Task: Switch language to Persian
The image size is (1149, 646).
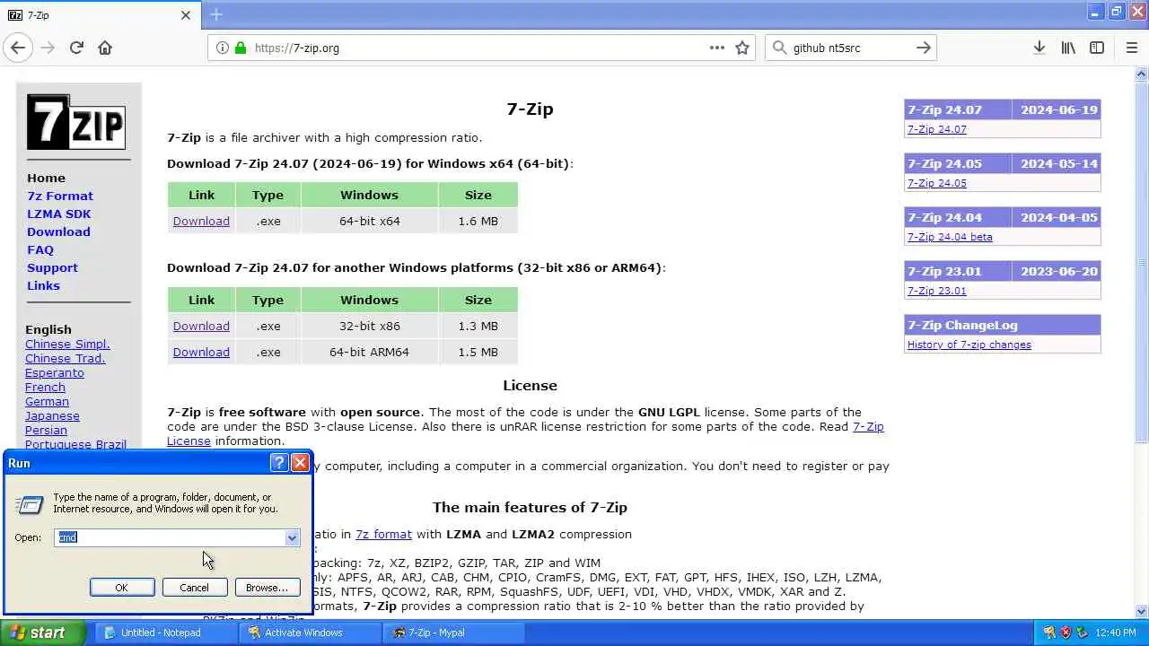Action: 46,430
